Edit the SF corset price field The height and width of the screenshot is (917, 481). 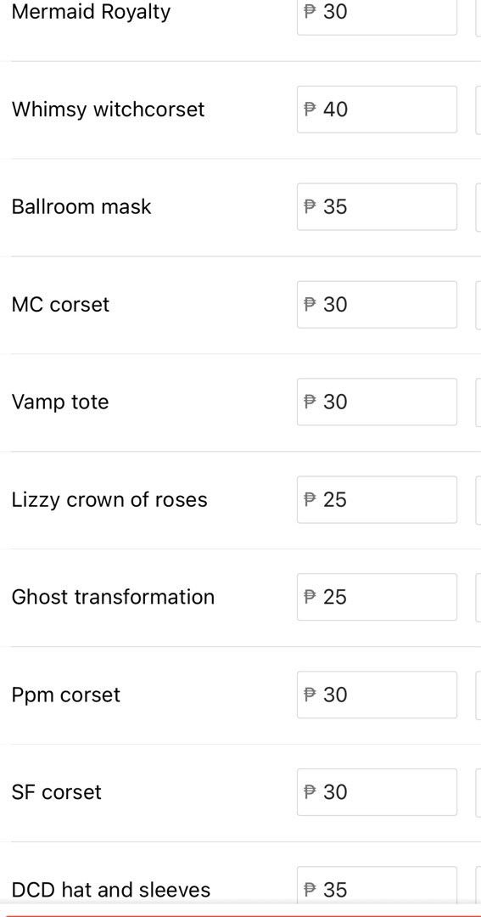pos(377,792)
